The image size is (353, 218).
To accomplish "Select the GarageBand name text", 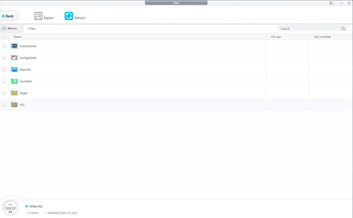I will tap(28, 58).
